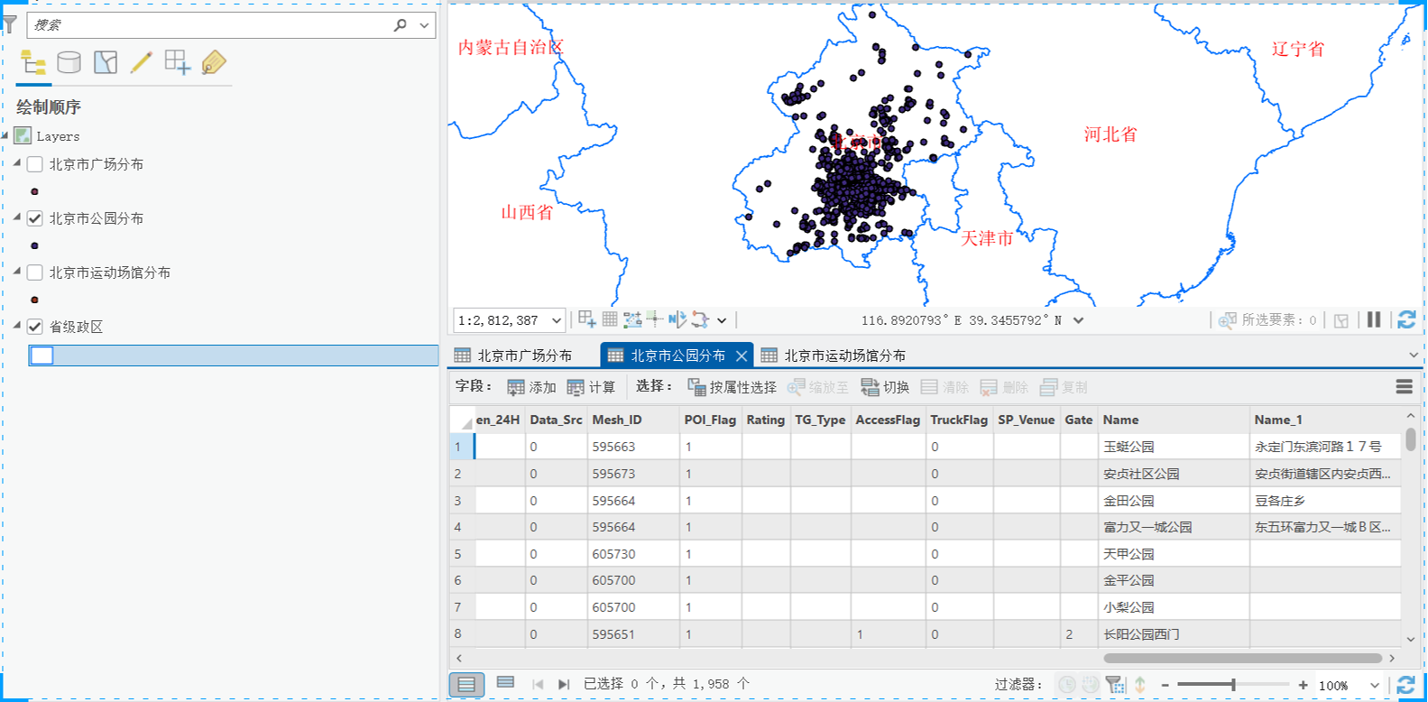Collapse the 北京市公园分布 layer legend
Image resolution: width=1428 pixels, height=702 pixels.
point(17,217)
